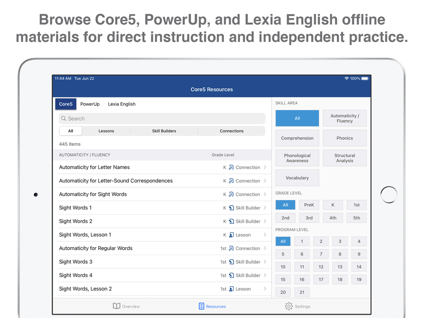
Task: Select the All items segment
Action: click(70, 131)
